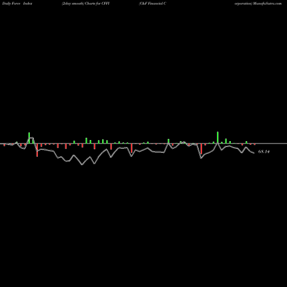Click the 68.14 value label
The width and height of the screenshot is (287, 287).
pos(264,152)
